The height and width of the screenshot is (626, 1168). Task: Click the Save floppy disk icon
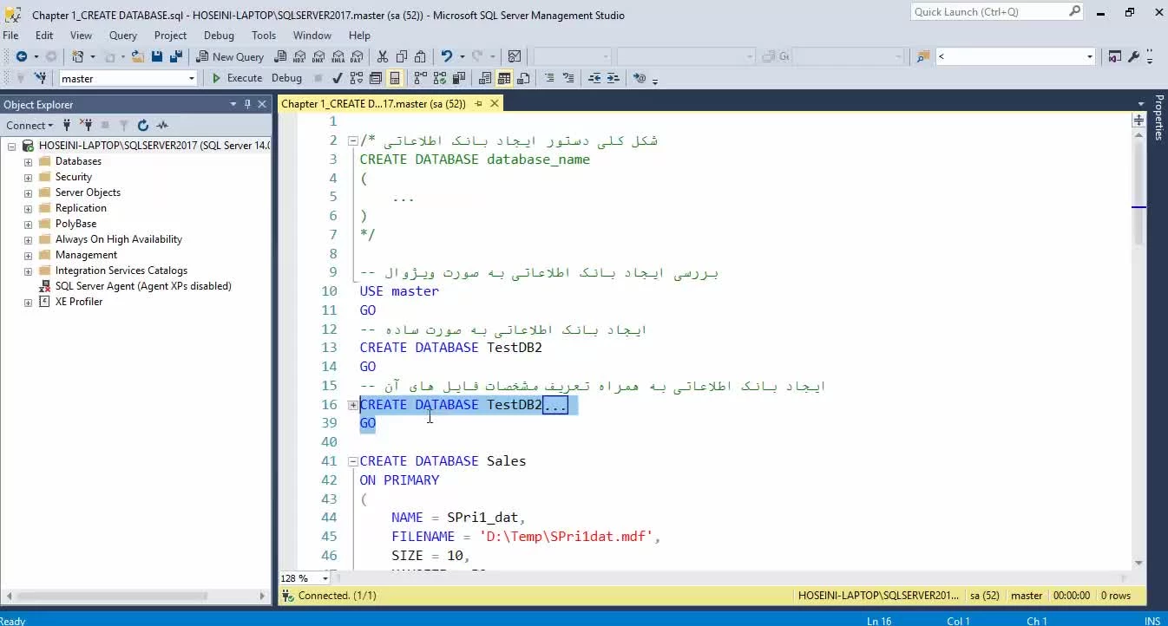(157, 56)
